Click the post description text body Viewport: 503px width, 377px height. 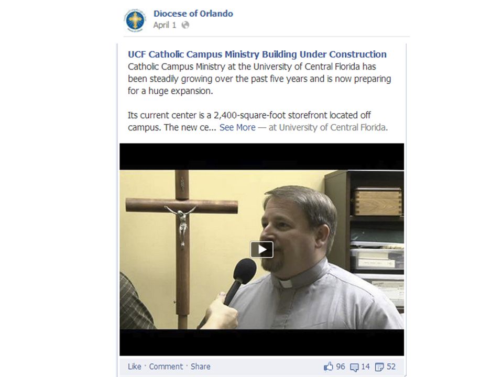[259, 97]
